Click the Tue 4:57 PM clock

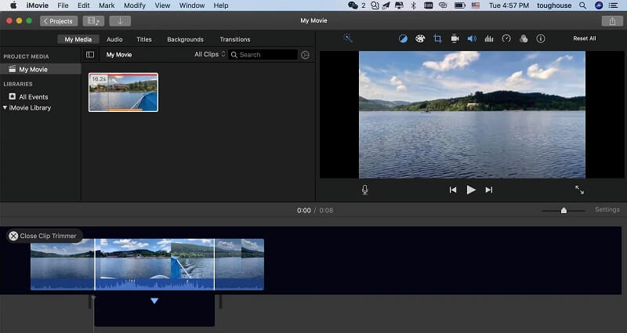(x=509, y=5)
